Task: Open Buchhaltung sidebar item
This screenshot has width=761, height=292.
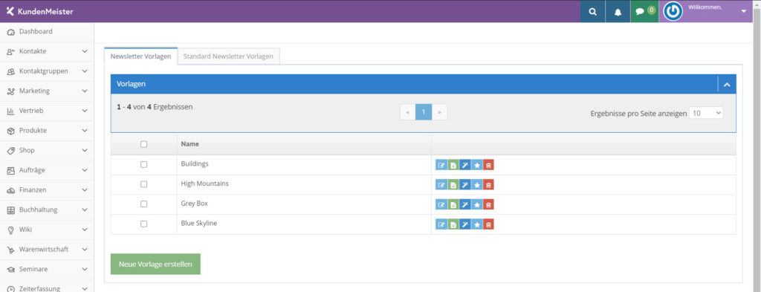Action: pyautogui.click(x=47, y=210)
